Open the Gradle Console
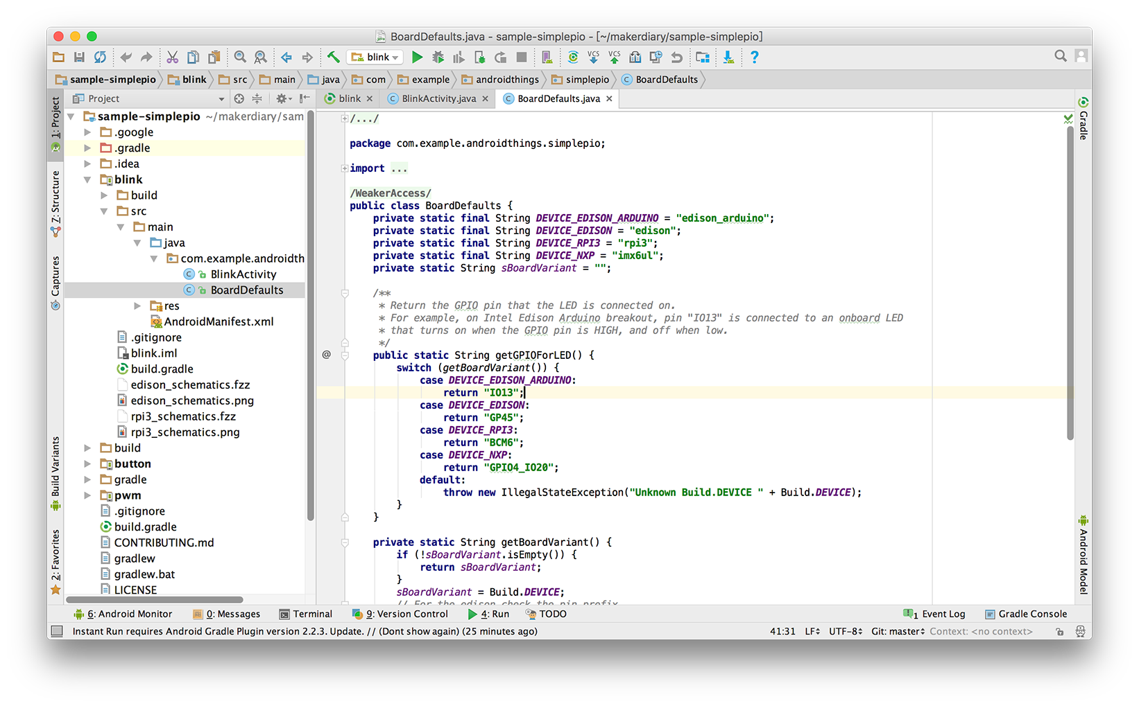The image size is (1139, 706). click(x=1026, y=614)
